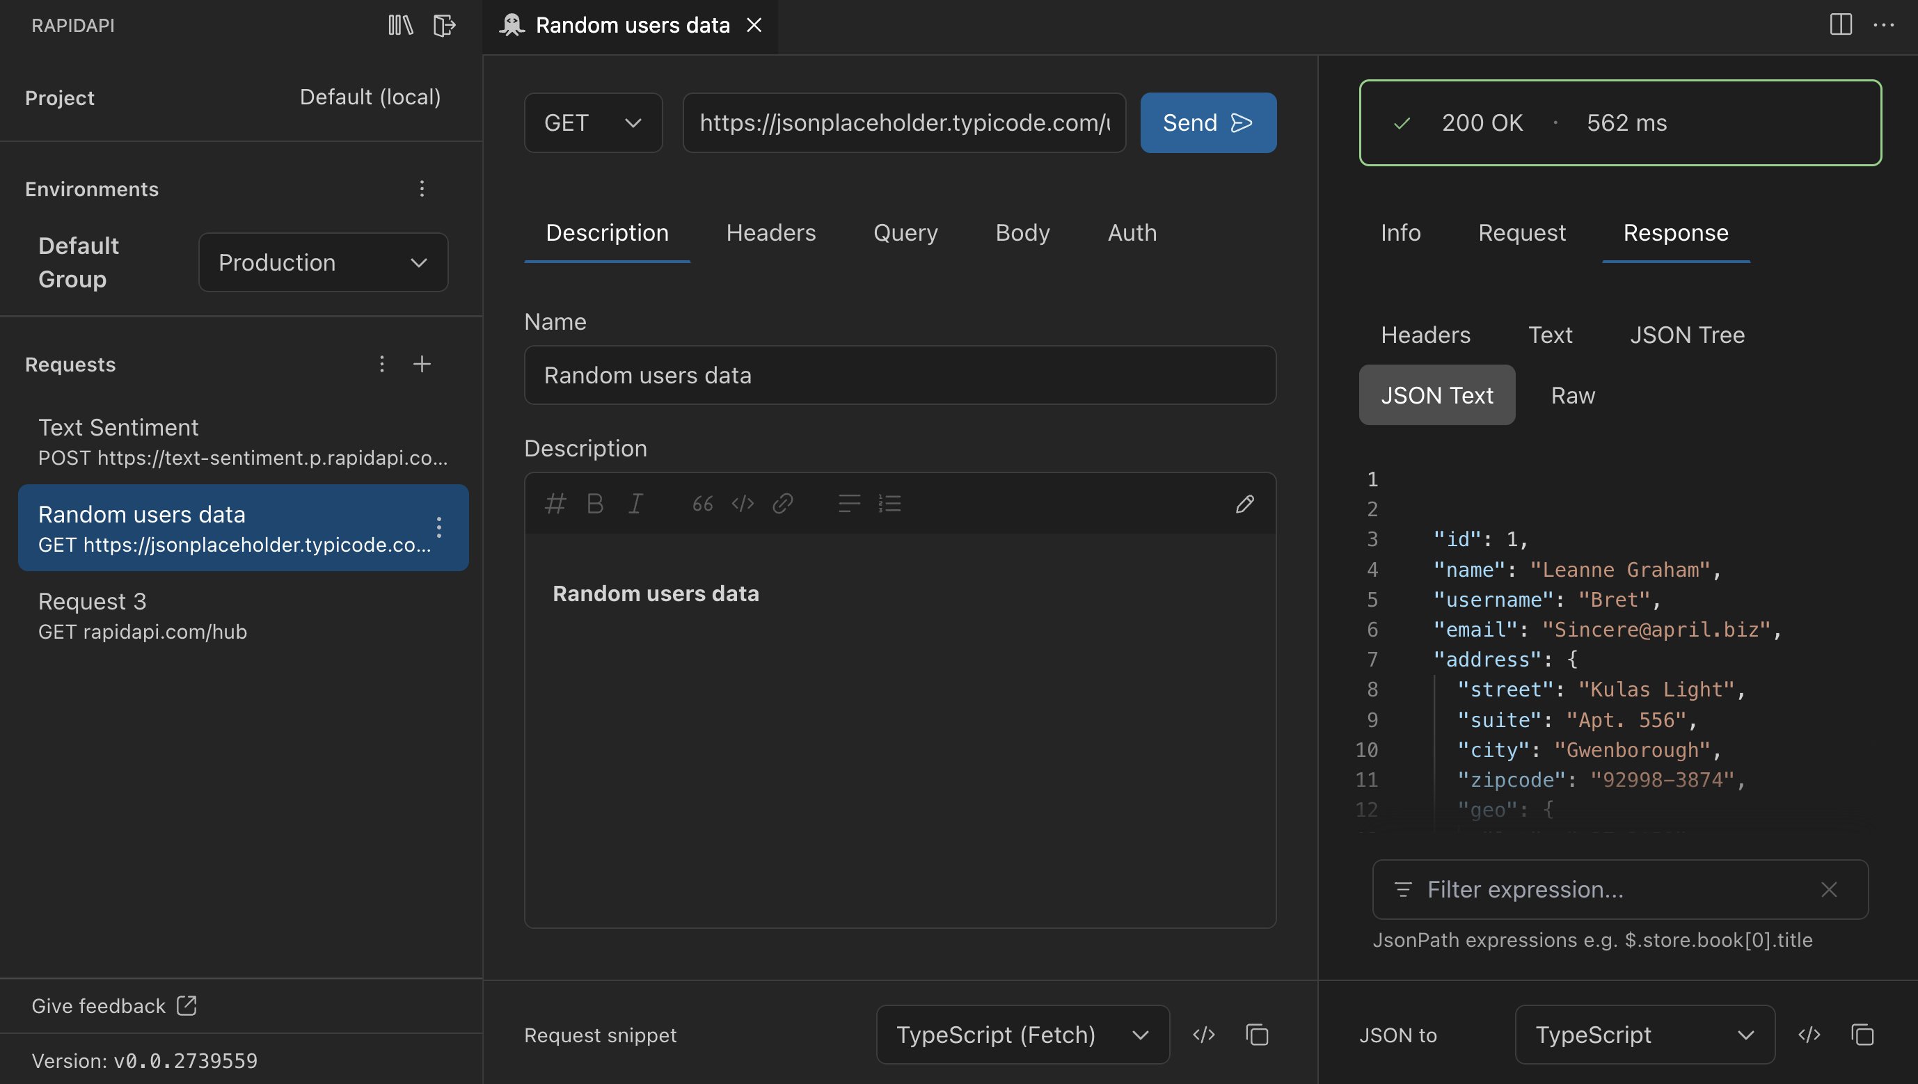
Task: Open the library icon in the top toolbar
Action: (400, 24)
